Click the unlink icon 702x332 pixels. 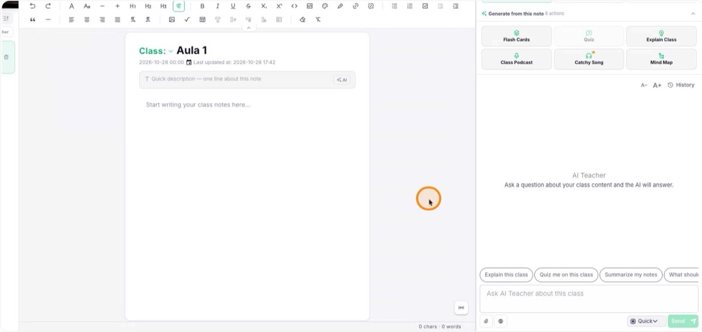point(371,6)
